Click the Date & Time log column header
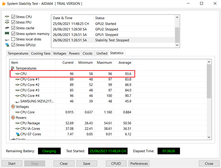 pos(73,18)
